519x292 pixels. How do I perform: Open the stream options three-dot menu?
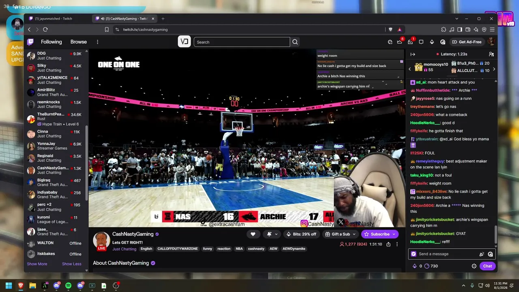[x=397, y=244]
